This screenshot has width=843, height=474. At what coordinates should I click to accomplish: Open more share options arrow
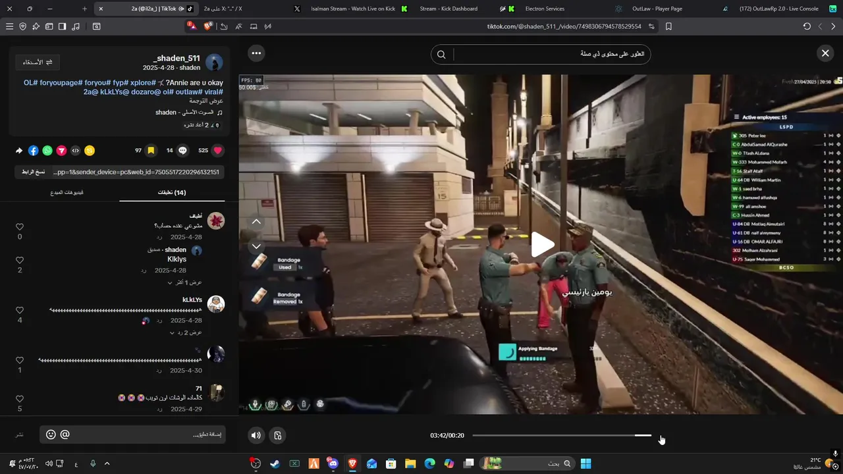tap(19, 151)
